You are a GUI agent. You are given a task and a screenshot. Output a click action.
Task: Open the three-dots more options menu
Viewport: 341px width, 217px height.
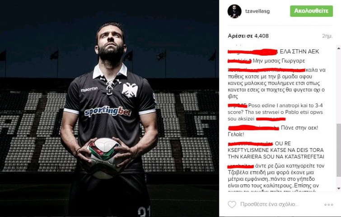(329, 205)
